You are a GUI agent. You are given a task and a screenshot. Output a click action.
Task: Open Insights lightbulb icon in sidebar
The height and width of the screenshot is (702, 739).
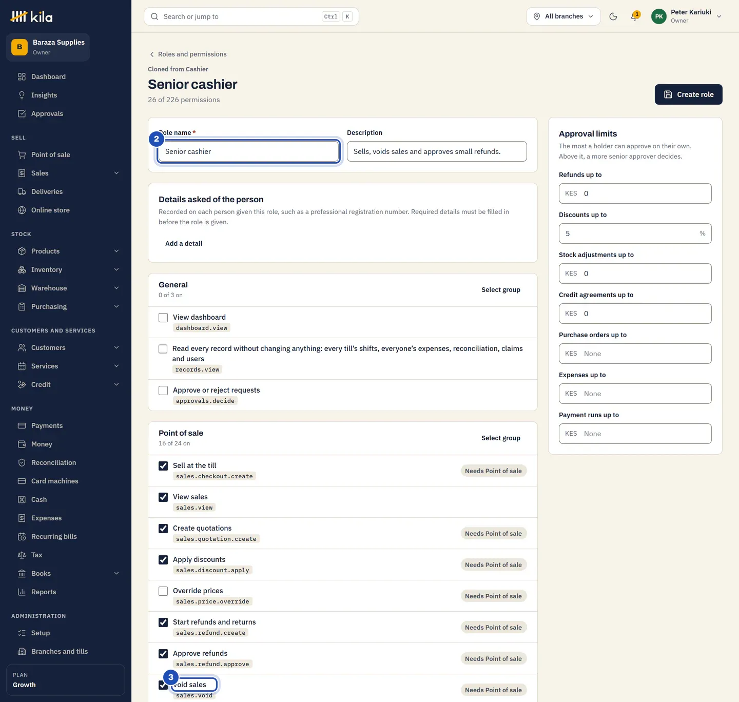click(x=22, y=95)
